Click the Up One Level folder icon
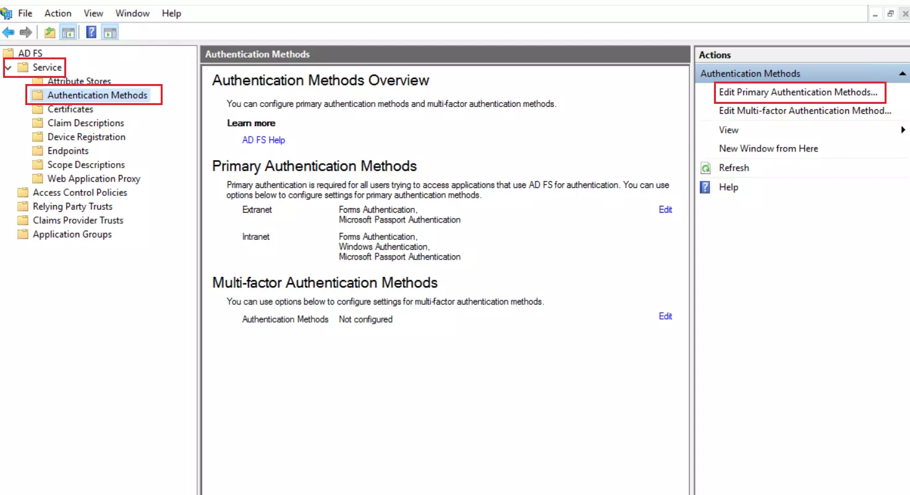Screen dimensions: 910x495 [x=50, y=32]
